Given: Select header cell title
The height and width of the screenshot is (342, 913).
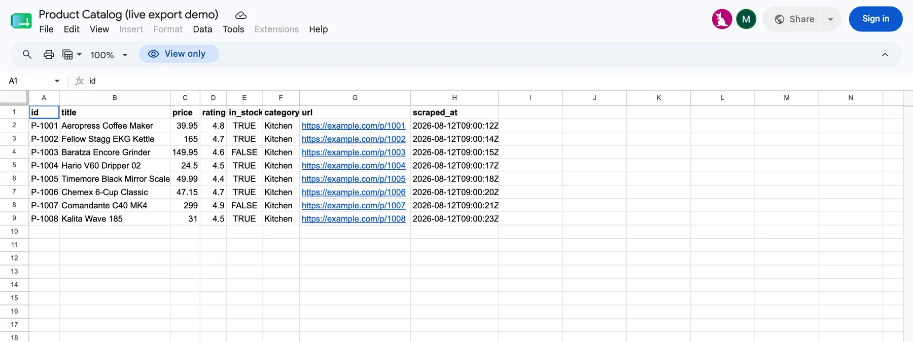Looking at the screenshot, I should 115,112.
